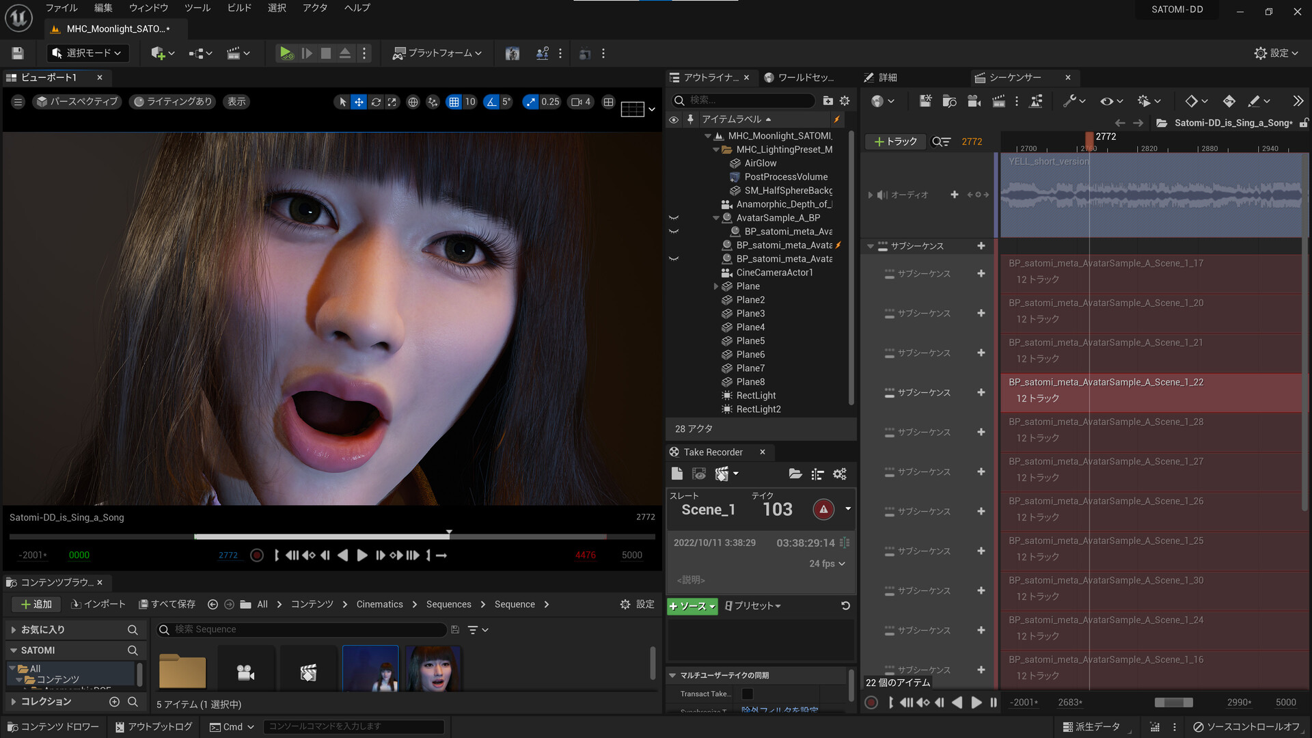Toggle Outliner visibility eye column header

click(x=674, y=120)
